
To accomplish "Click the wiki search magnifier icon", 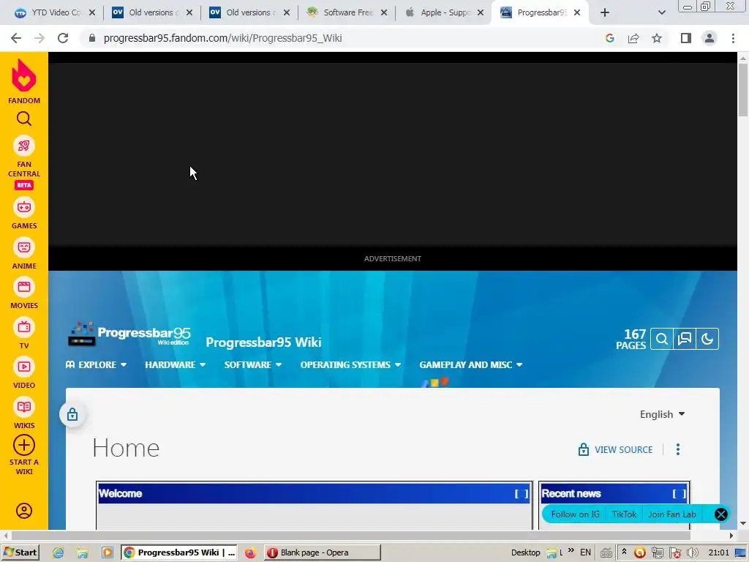I will click(661, 339).
